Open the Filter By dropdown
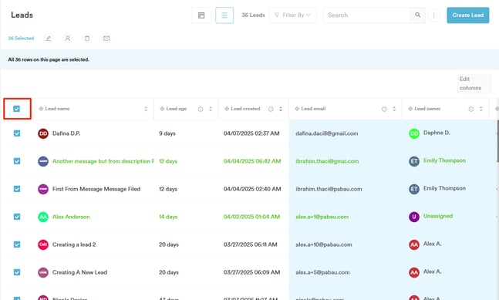Screen dimensions: 499x300 tap(292, 15)
